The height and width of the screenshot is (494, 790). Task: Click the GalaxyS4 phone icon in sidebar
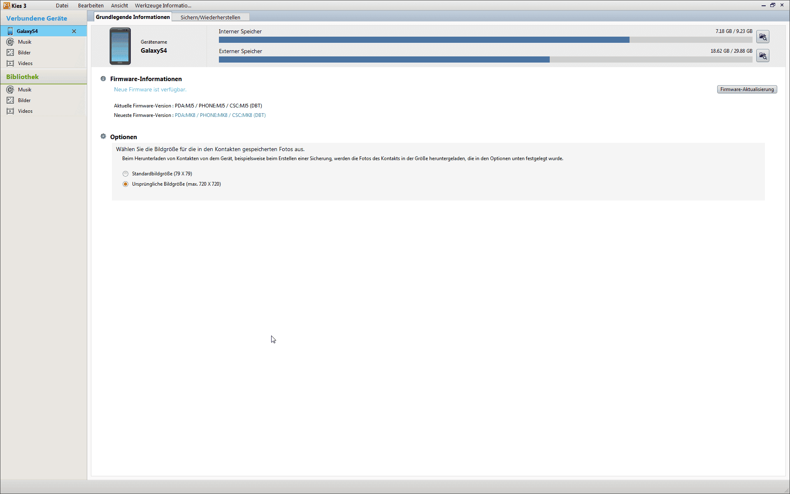click(x=10, y=31)
